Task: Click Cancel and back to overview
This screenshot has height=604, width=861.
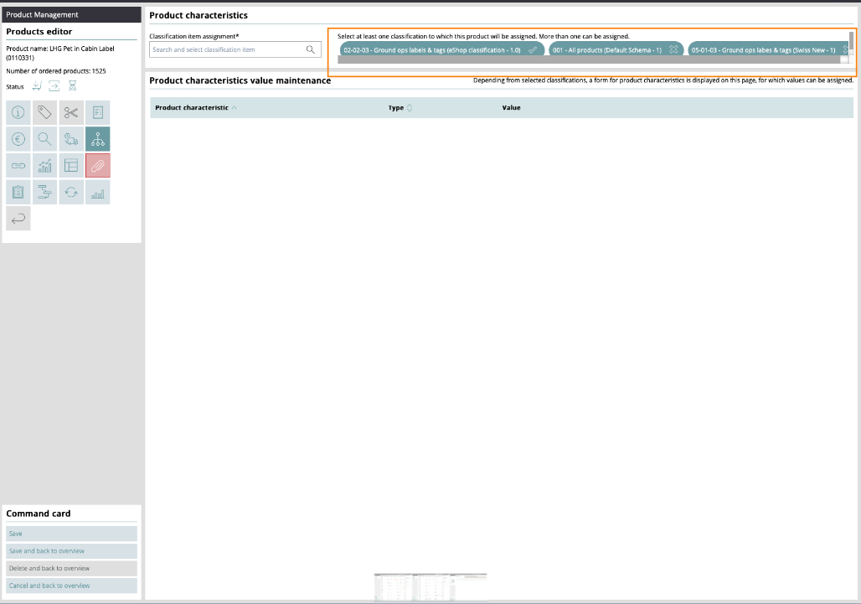Action: (71, 586)
